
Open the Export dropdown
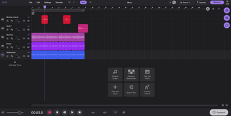[x=185, y=3]
